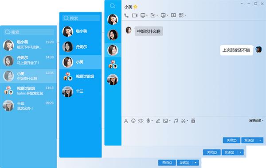This screenshot has width=266, height=168.
Task: Open send options arrow beside 发送 in the middle window
Action: click(241, 152)
